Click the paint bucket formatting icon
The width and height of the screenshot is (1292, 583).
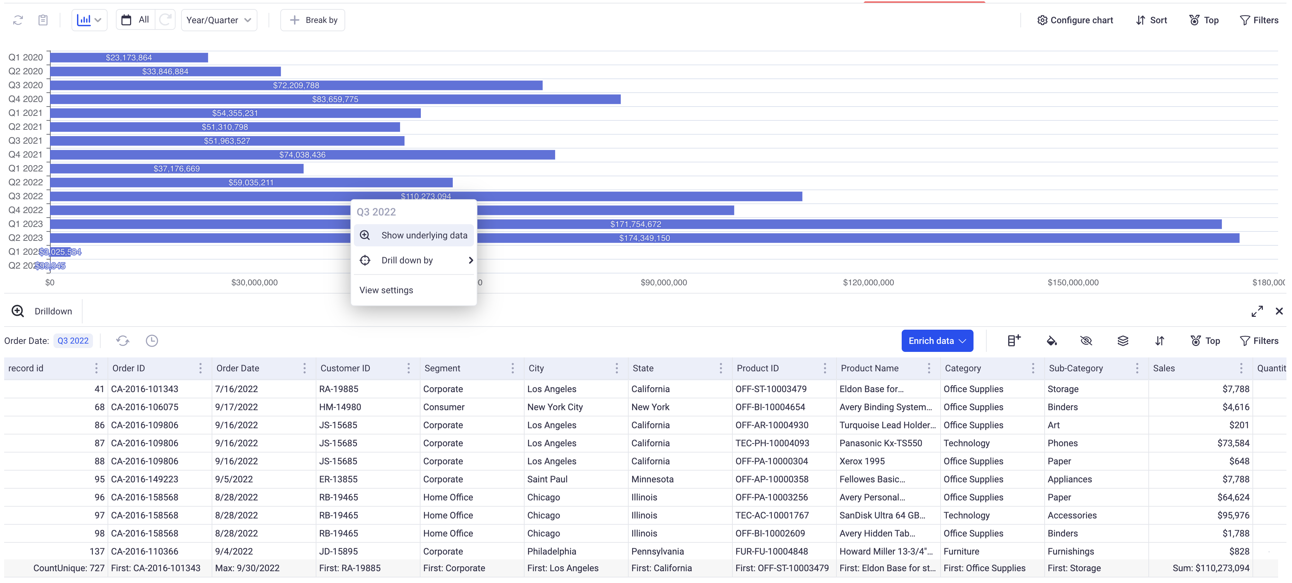(1051, 341)
